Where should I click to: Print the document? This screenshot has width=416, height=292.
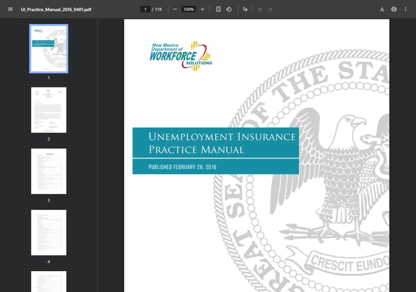(394, 9)
